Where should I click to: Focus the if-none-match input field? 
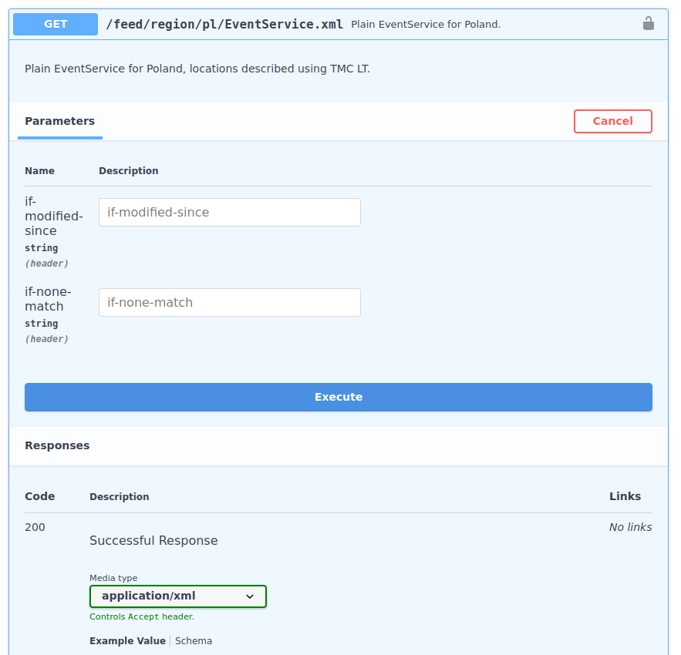pyautogui.click(x=229, y=302)
